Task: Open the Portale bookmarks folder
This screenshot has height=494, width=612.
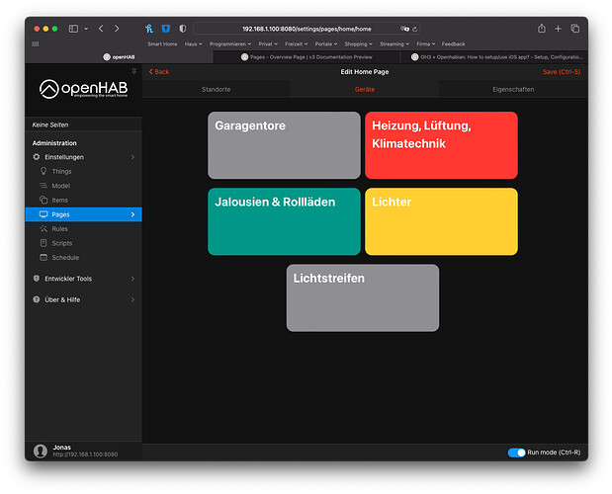Action: click(x=326, y=44)
